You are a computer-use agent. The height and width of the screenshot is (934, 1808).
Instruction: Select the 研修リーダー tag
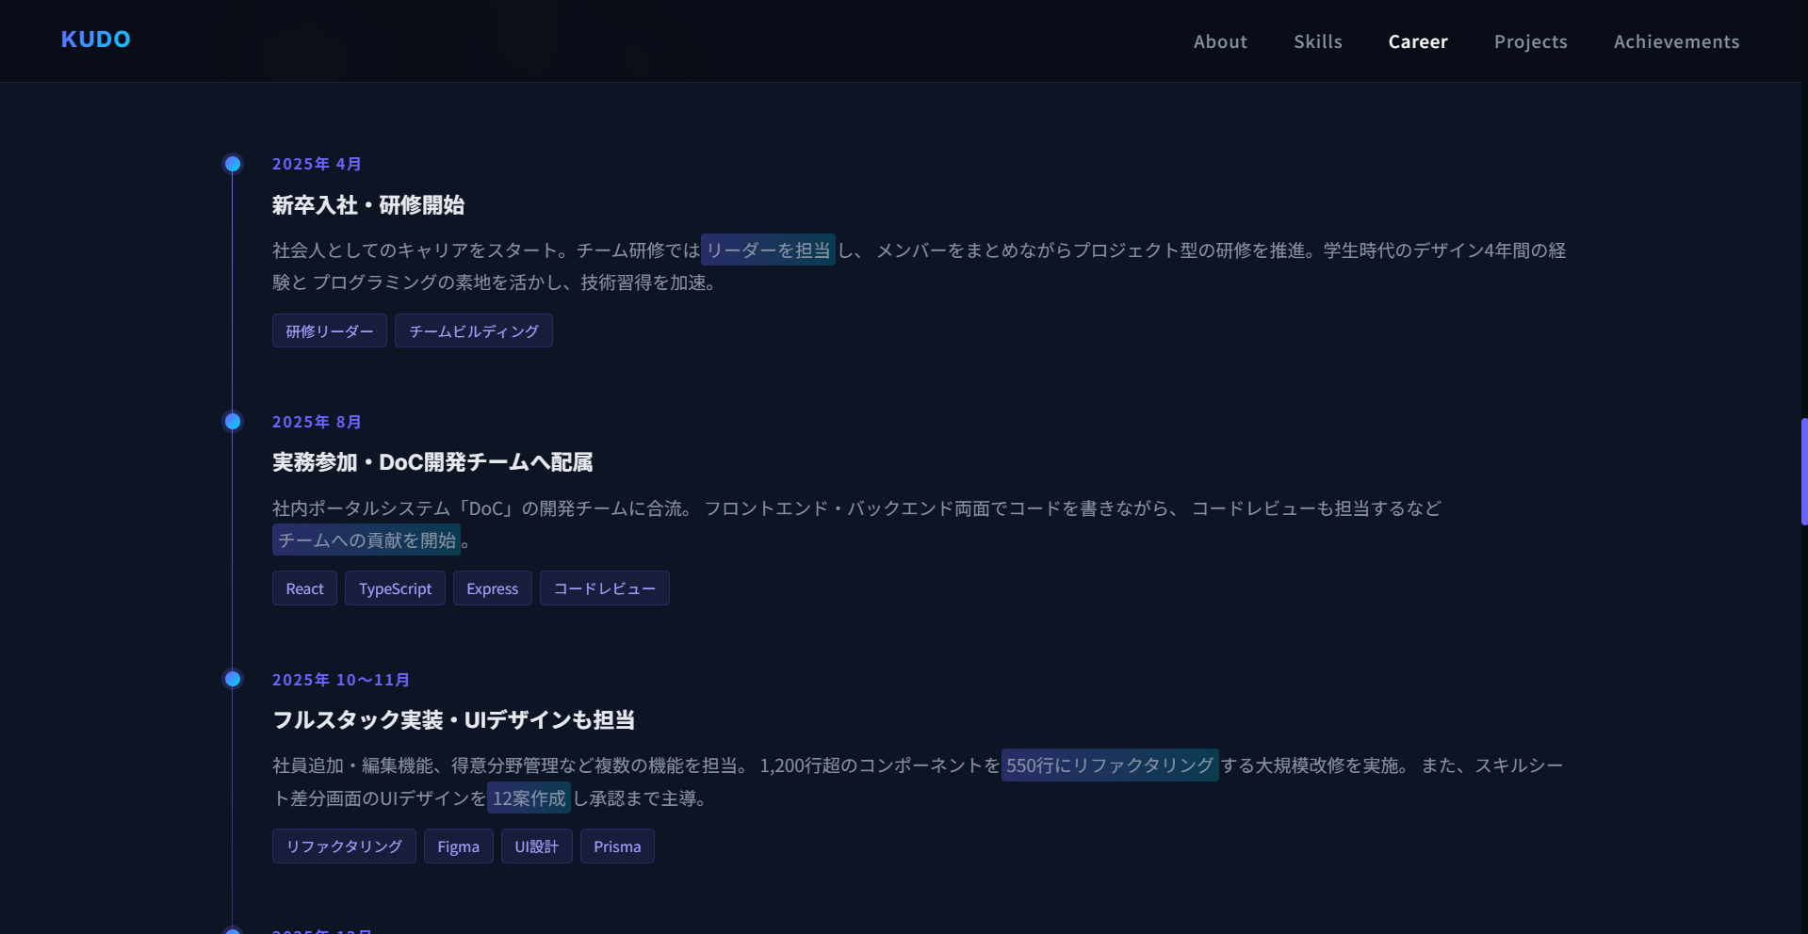(330, 330)
